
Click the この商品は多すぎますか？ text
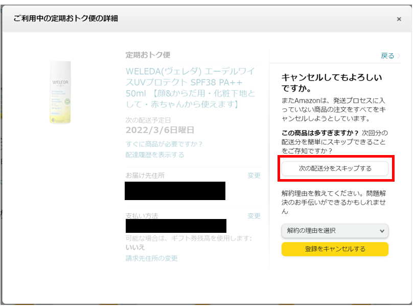[320, 133]
